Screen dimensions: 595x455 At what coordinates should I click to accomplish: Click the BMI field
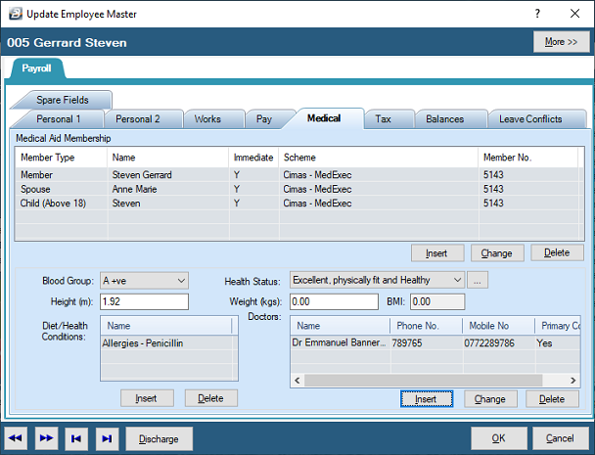pos(437,301)
